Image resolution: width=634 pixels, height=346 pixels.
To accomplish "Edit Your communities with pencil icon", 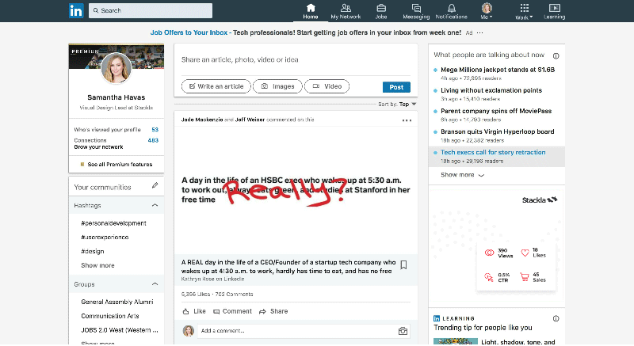I will point(155,185).
